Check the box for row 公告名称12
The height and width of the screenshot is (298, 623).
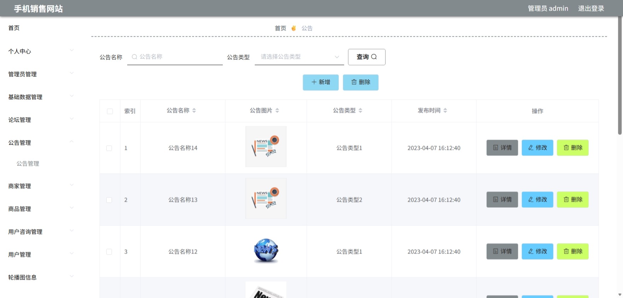(109, 252)
